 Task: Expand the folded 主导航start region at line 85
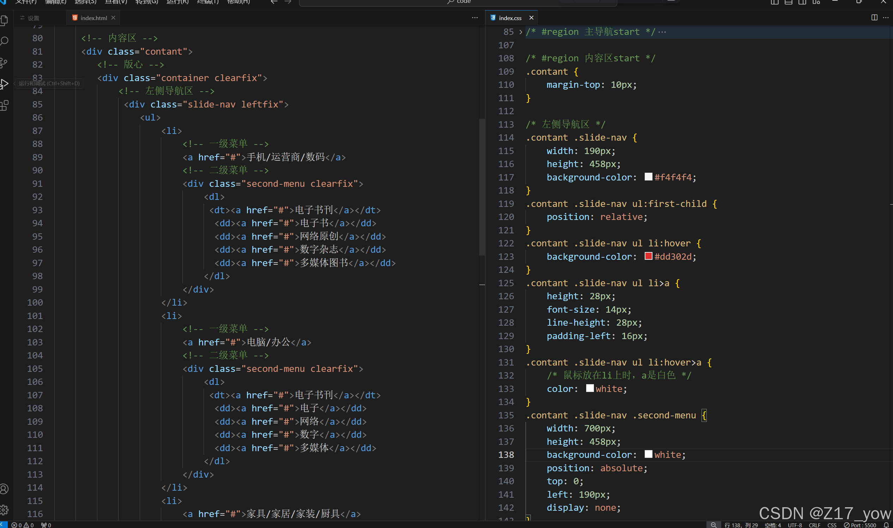(521, 32)
